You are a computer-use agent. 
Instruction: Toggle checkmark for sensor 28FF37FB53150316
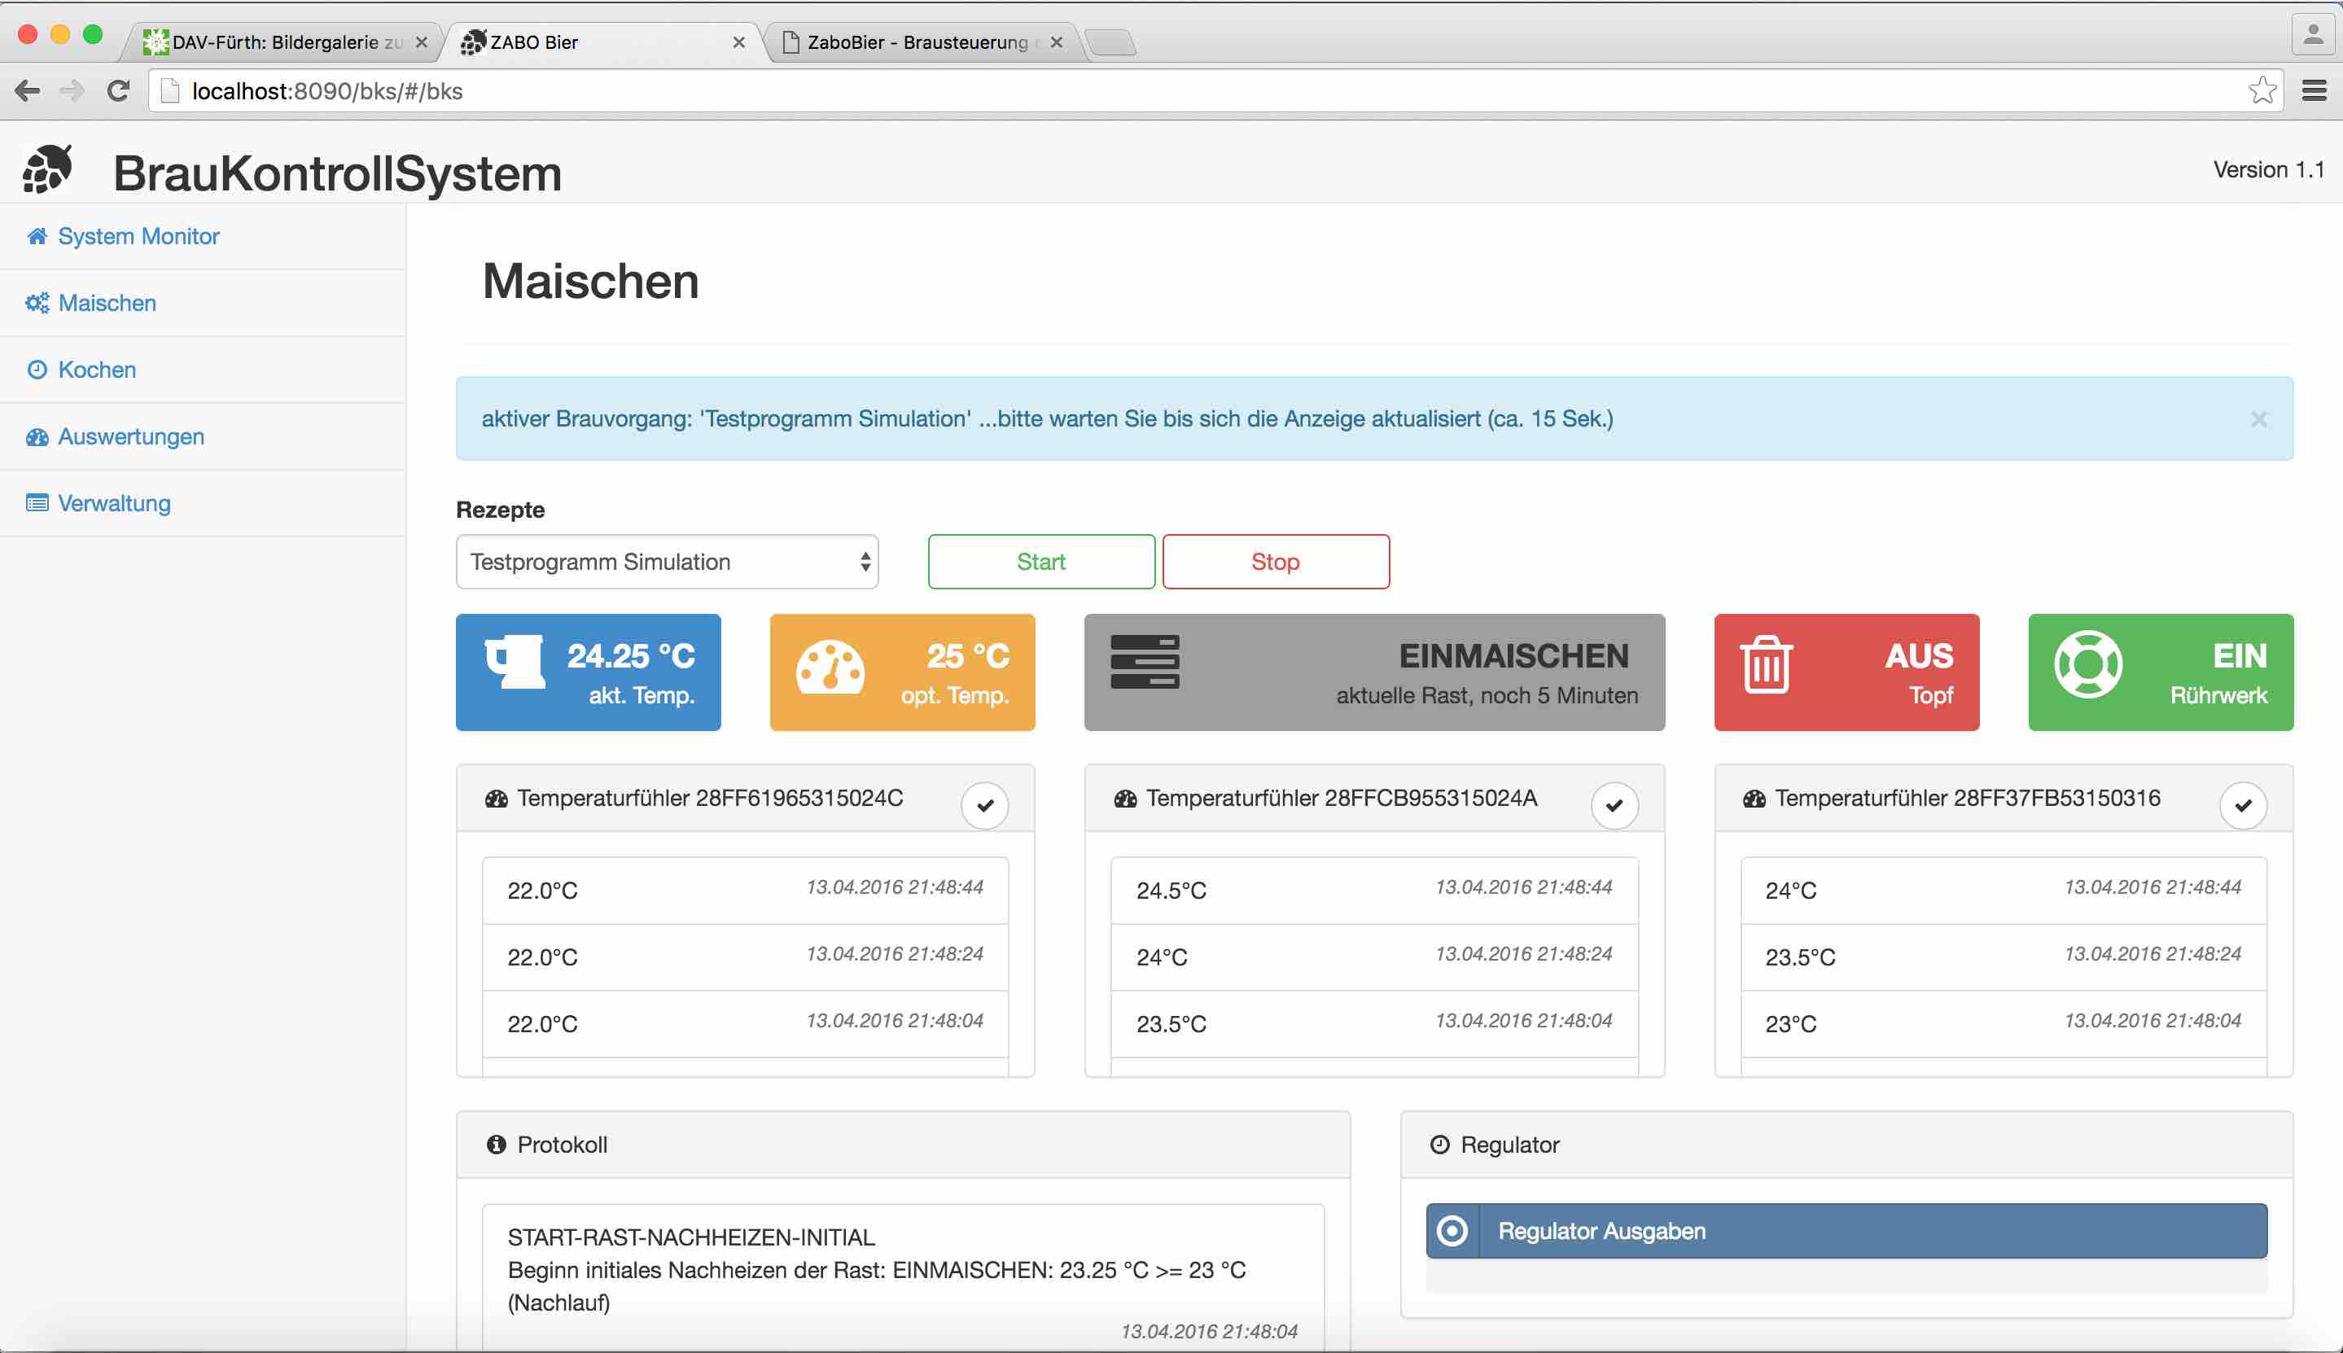tap(2244, 805)
